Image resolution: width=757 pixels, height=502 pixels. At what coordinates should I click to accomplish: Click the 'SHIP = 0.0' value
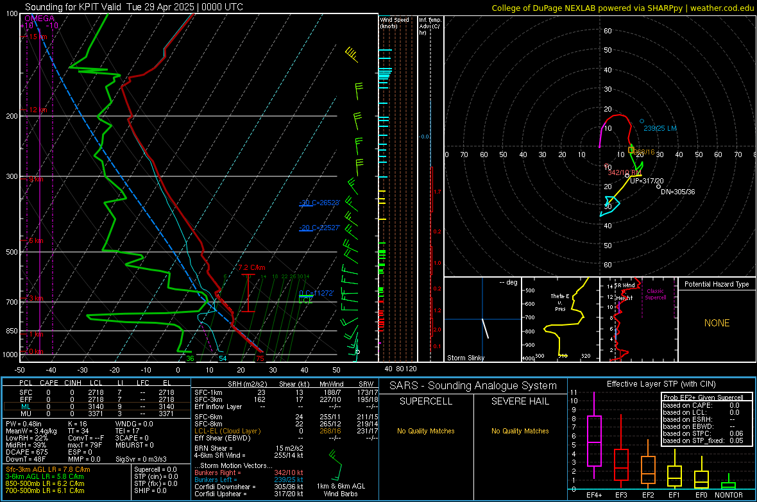click(x=150, y=490)
